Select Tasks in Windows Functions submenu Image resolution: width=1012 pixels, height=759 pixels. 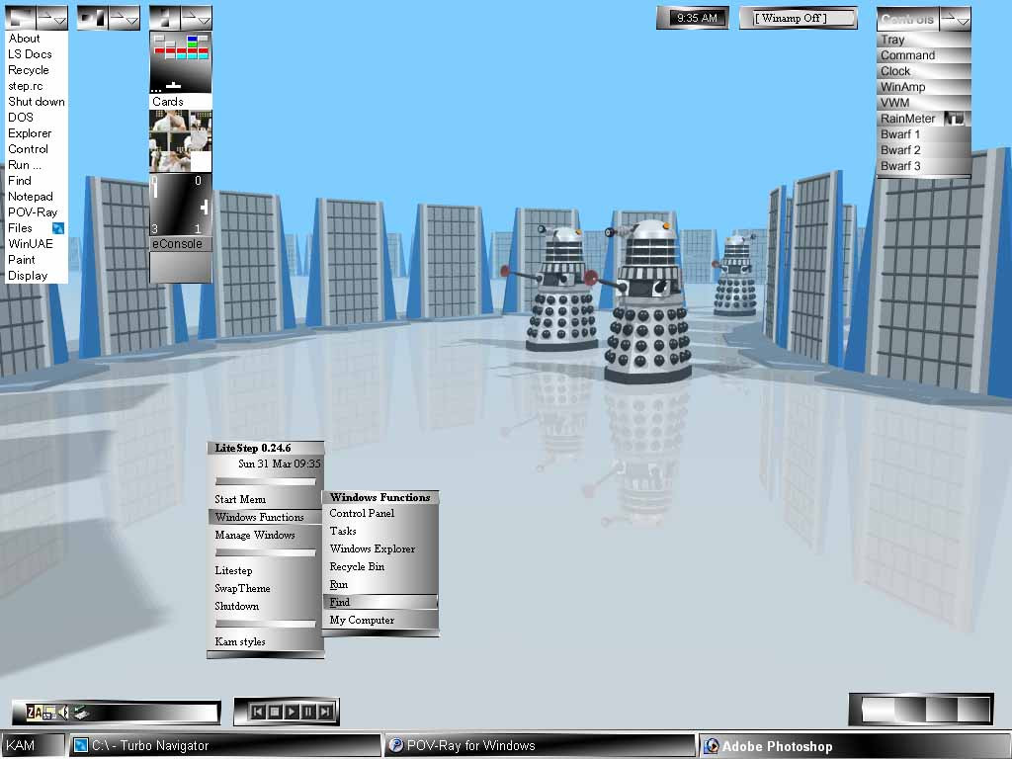point(380,531)
